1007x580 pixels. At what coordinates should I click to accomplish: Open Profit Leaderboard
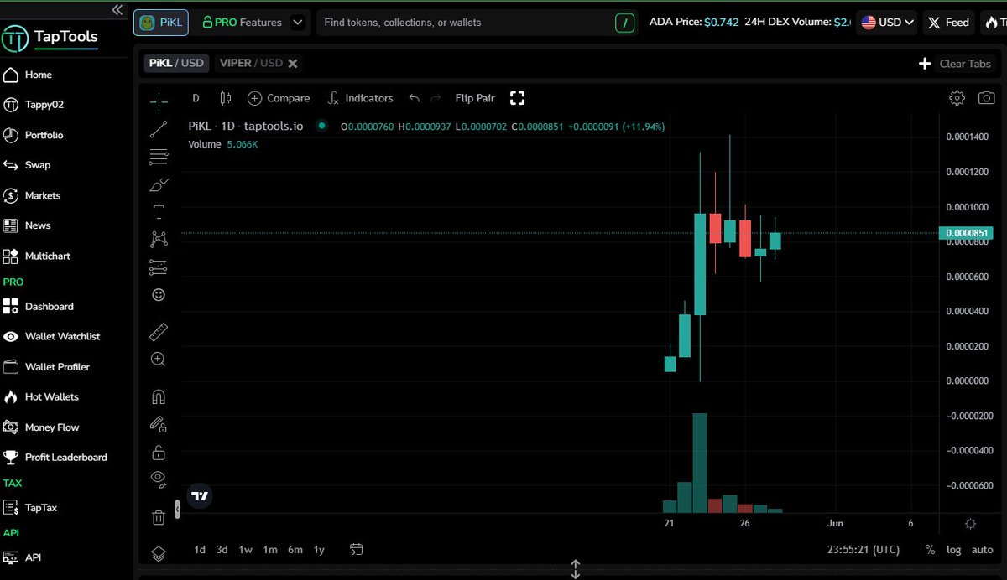pyautogui.click(x=67, y=458)
